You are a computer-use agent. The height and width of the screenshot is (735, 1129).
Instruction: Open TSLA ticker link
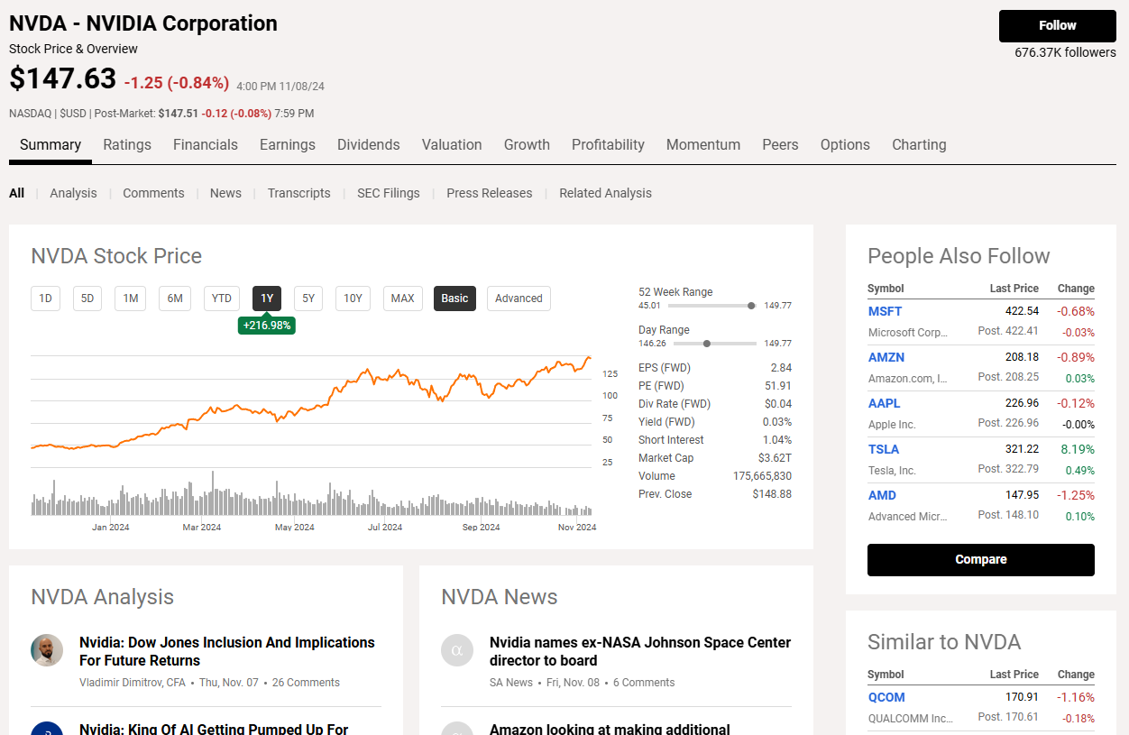[884, 449]
